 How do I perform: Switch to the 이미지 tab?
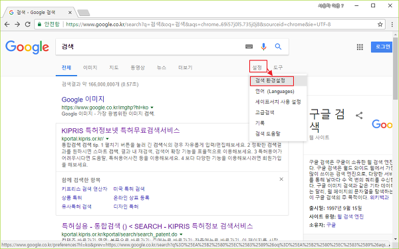click(x=90, y=68)
